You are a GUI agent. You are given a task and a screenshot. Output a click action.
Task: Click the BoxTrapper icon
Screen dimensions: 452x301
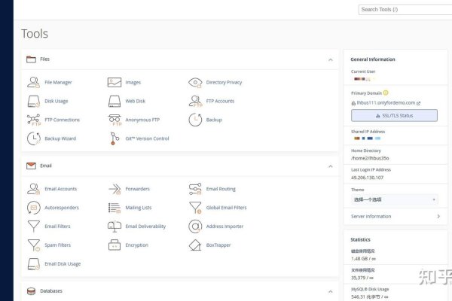(194, 245)
